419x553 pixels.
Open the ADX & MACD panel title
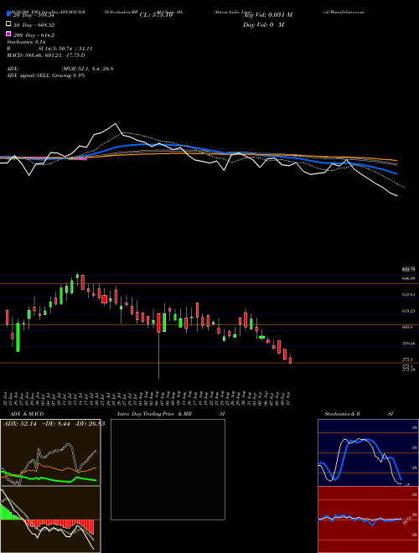27,414
